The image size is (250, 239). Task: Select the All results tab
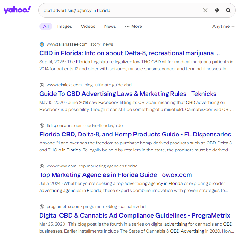click(x=46, y=26)
